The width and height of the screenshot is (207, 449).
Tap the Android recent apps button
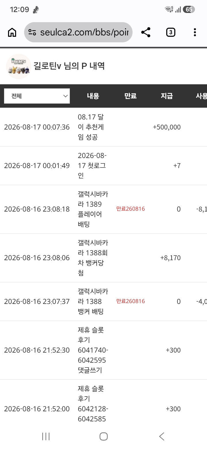click(x=46, y=436)
